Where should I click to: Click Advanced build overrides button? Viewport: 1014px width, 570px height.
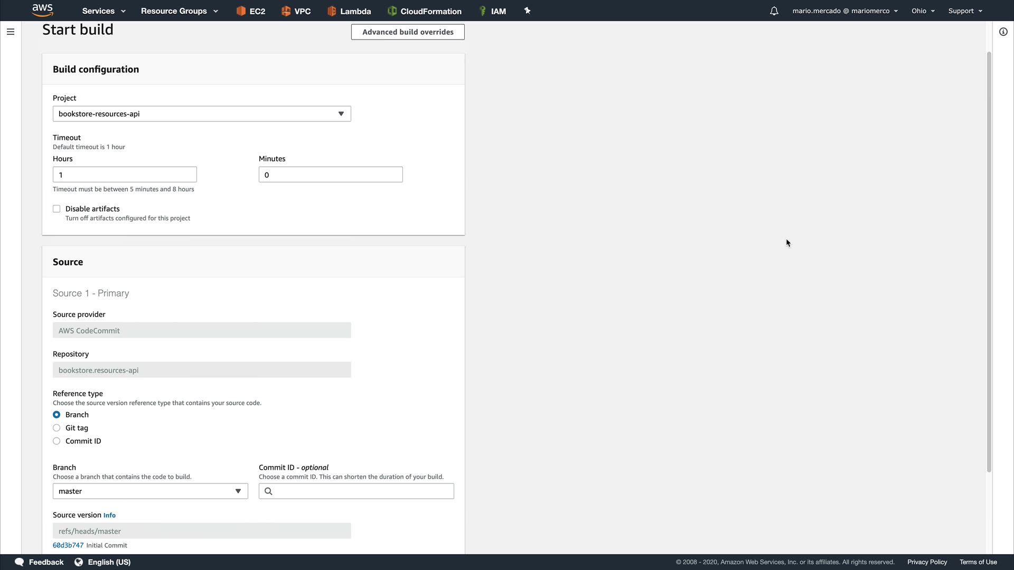pyautogui.click(x=408, y=32)
